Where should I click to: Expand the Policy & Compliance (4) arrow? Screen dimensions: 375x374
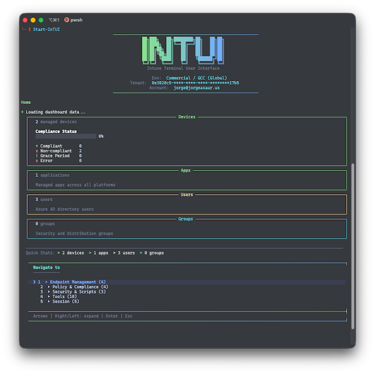[x=49, y=287]
